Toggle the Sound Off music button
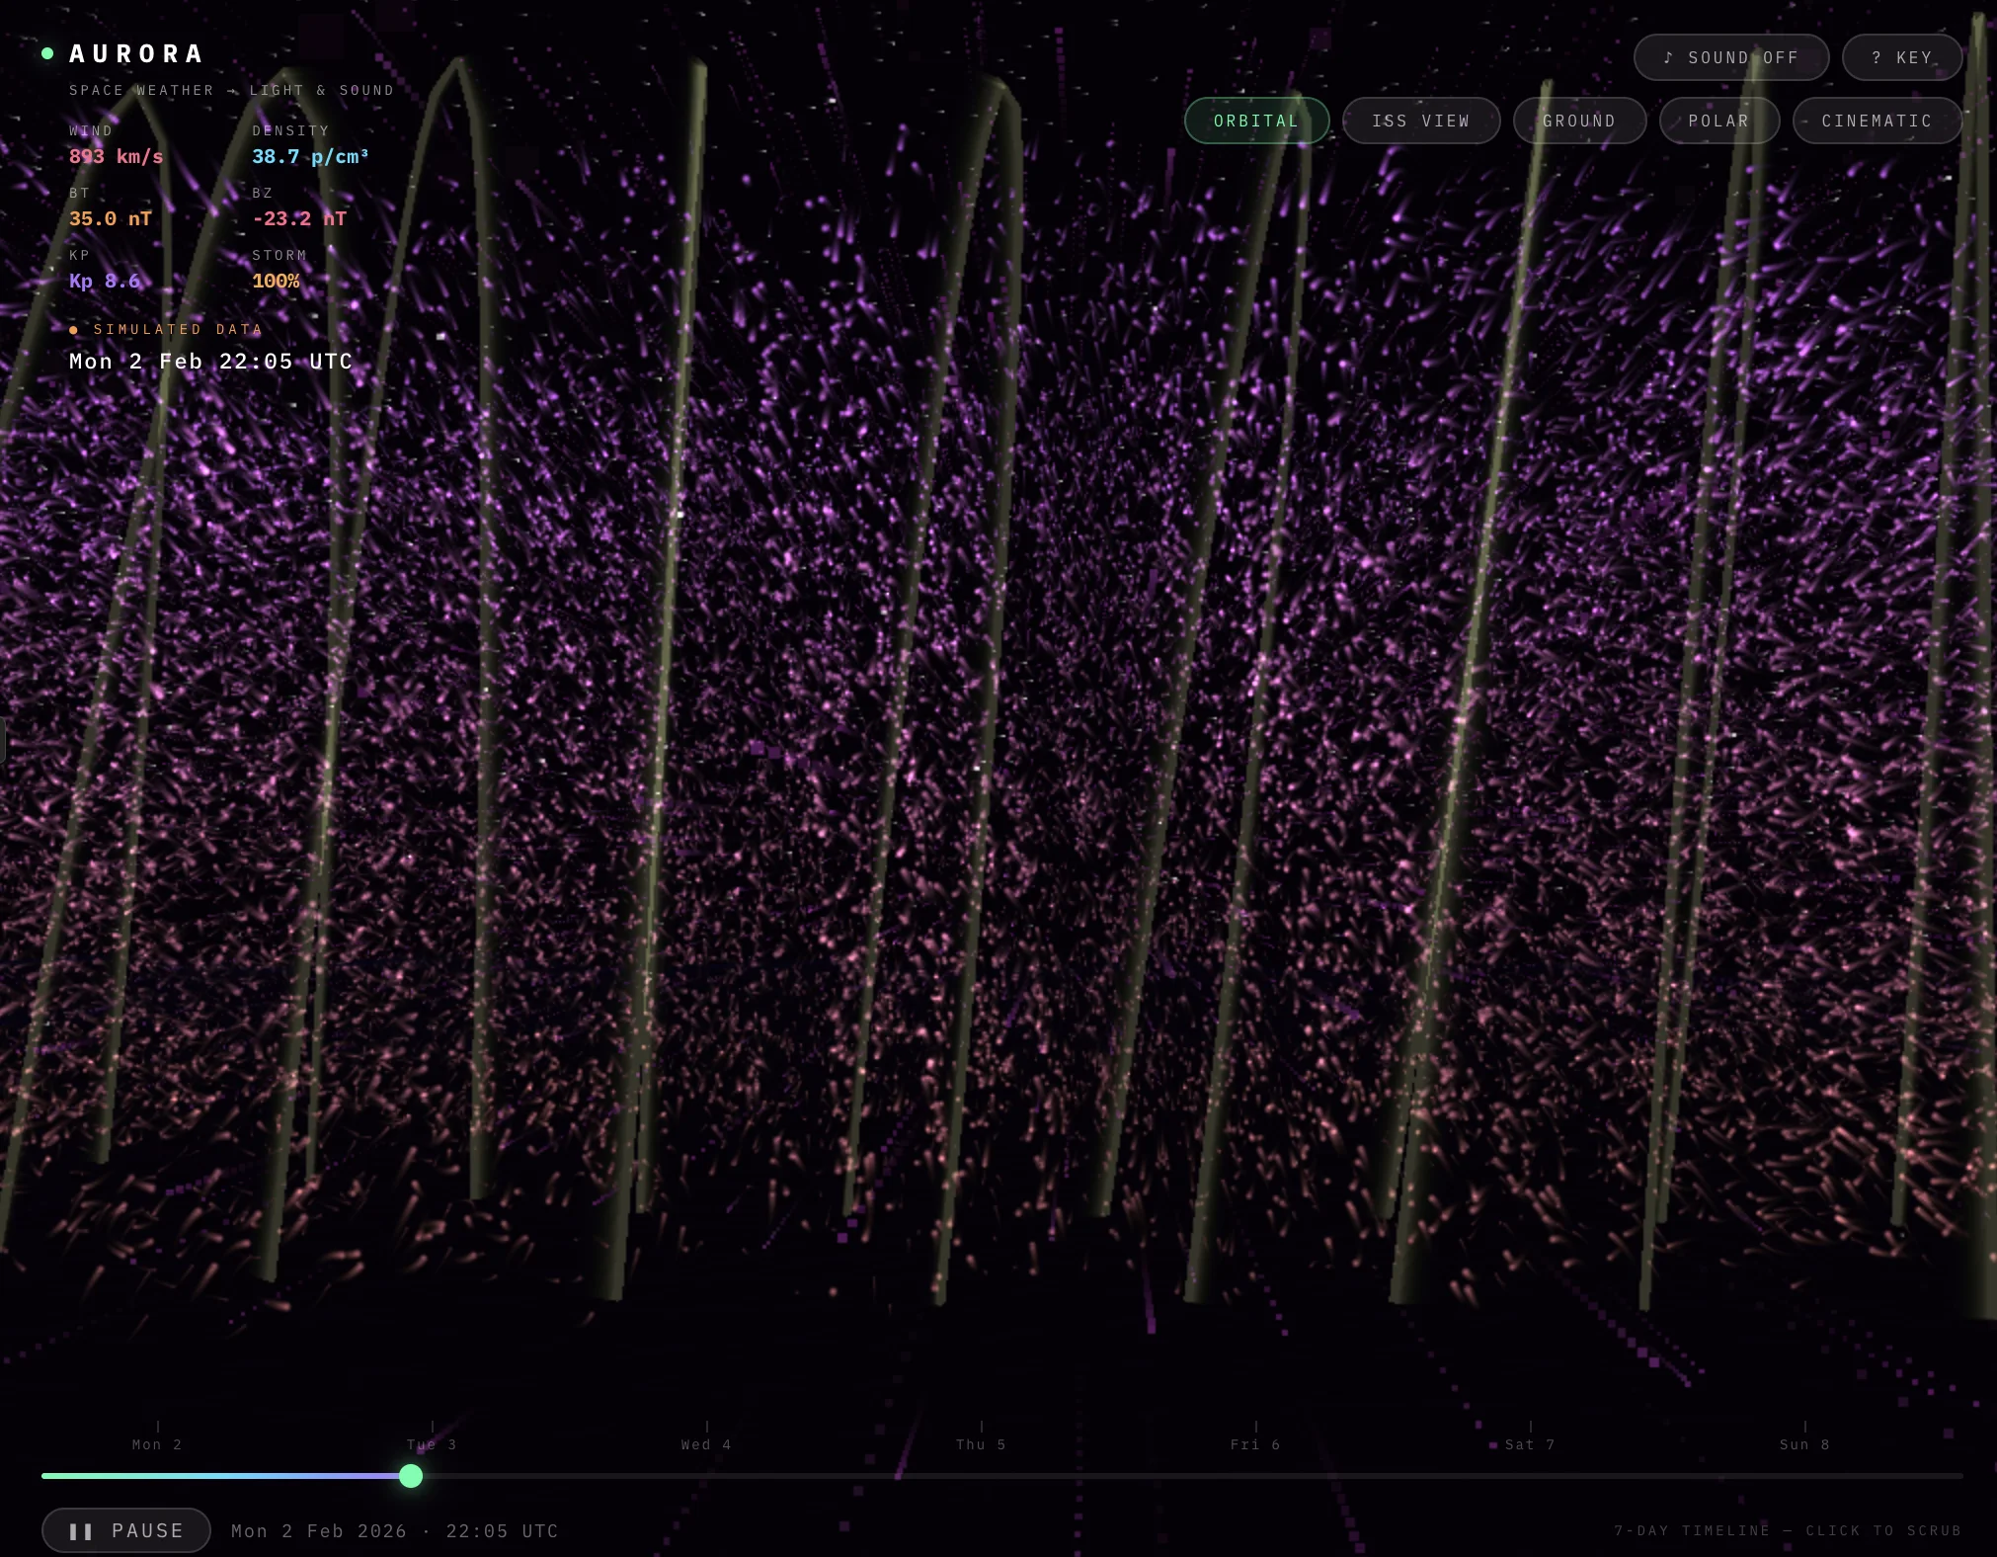 [x=1730, y=57]
